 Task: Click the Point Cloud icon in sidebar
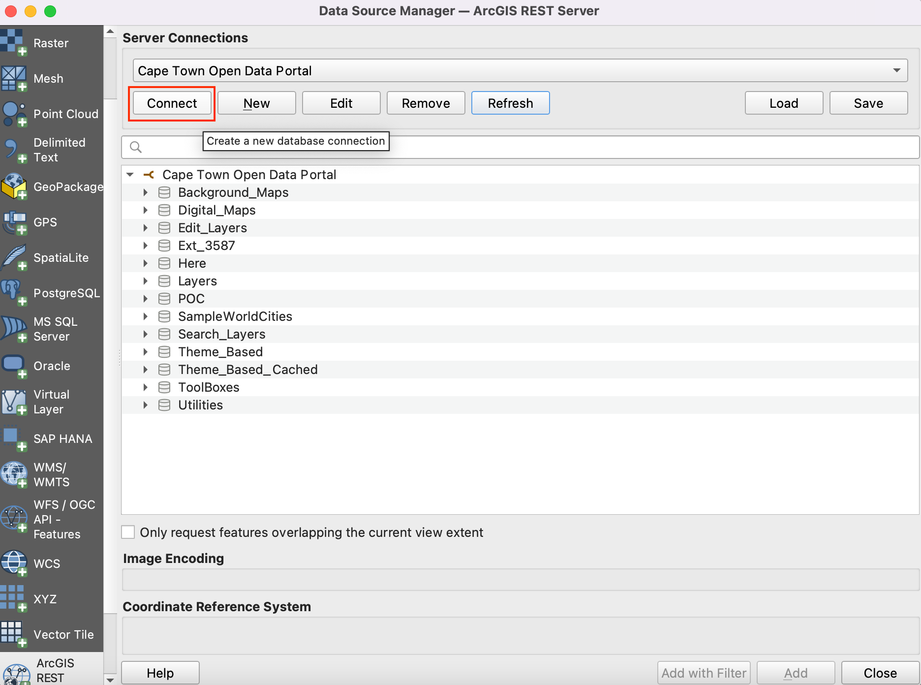coord(14,114)
